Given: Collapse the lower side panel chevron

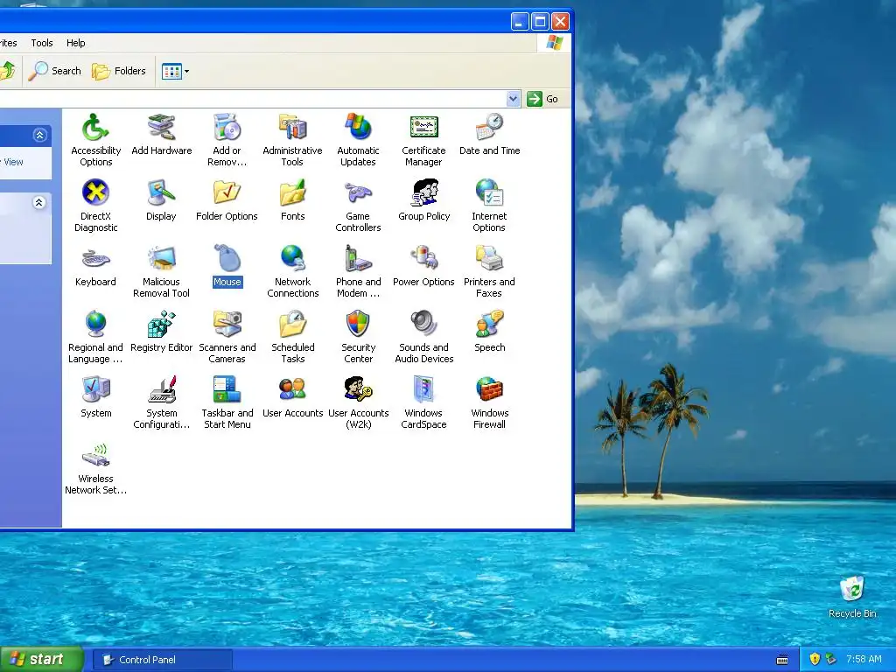Looking at the screenshot, I should [x=38, y=203].
